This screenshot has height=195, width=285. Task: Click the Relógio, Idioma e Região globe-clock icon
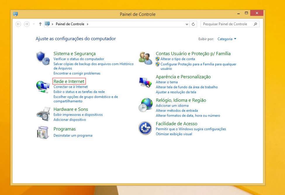click(145, 105)
